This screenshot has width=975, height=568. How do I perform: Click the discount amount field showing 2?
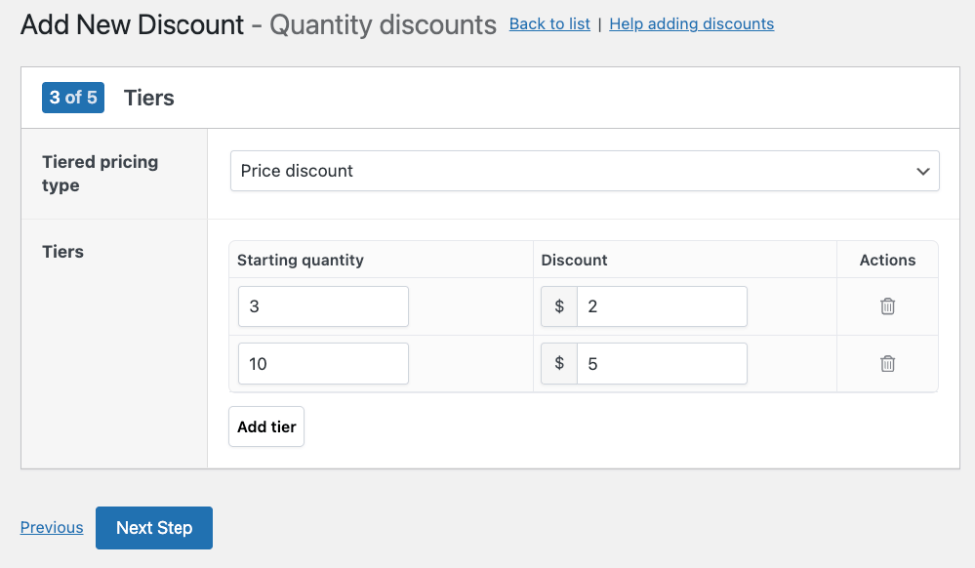click(662, 305)
